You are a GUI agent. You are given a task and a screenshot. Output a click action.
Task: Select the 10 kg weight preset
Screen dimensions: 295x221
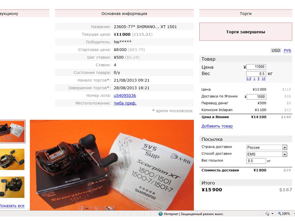264,79
